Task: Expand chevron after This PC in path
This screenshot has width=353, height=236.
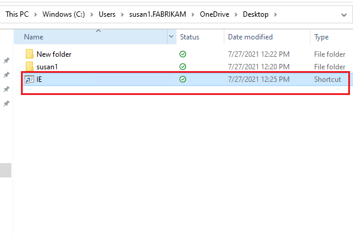Action: pos(35,14)
